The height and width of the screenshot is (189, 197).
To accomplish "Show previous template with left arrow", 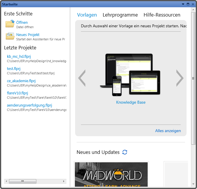I will point(82,78).
